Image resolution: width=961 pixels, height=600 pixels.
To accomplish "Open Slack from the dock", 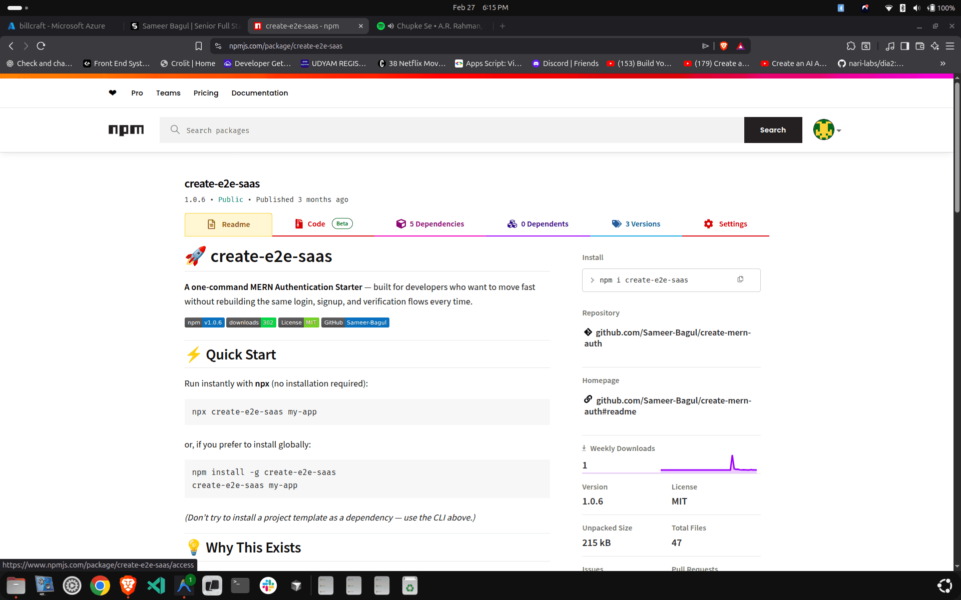I will 268,585.
